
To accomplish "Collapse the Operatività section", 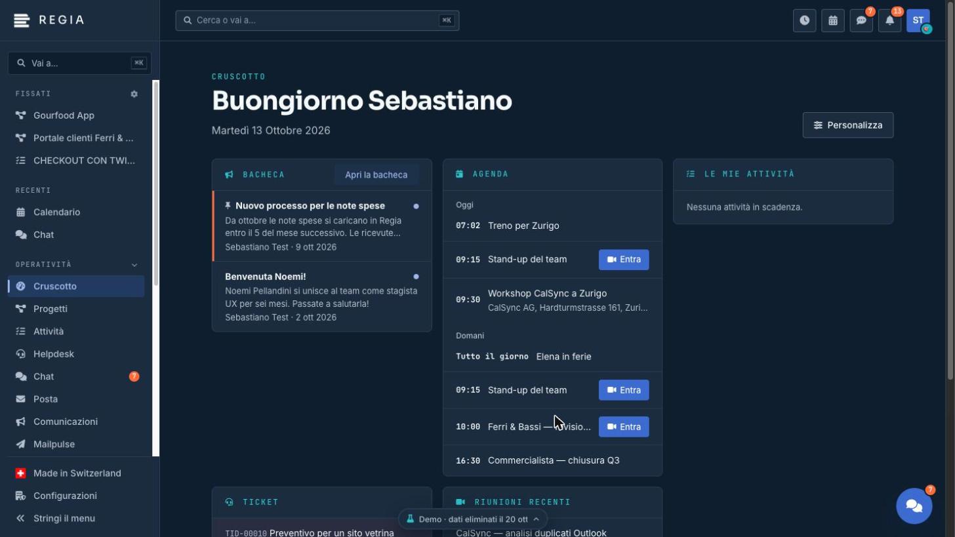I will click(134, 265).
